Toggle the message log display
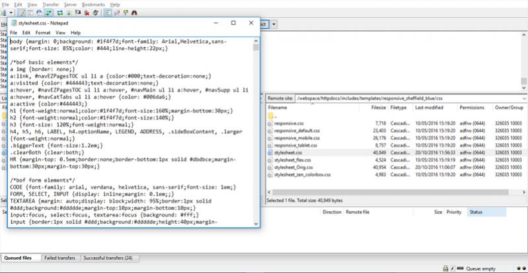The height and width of the screenshot is (273, 528). click(x=22, y=13)
